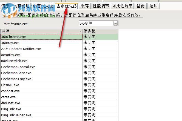
Task: Open the 选项 tab
Action: click(x=153, y=6)
